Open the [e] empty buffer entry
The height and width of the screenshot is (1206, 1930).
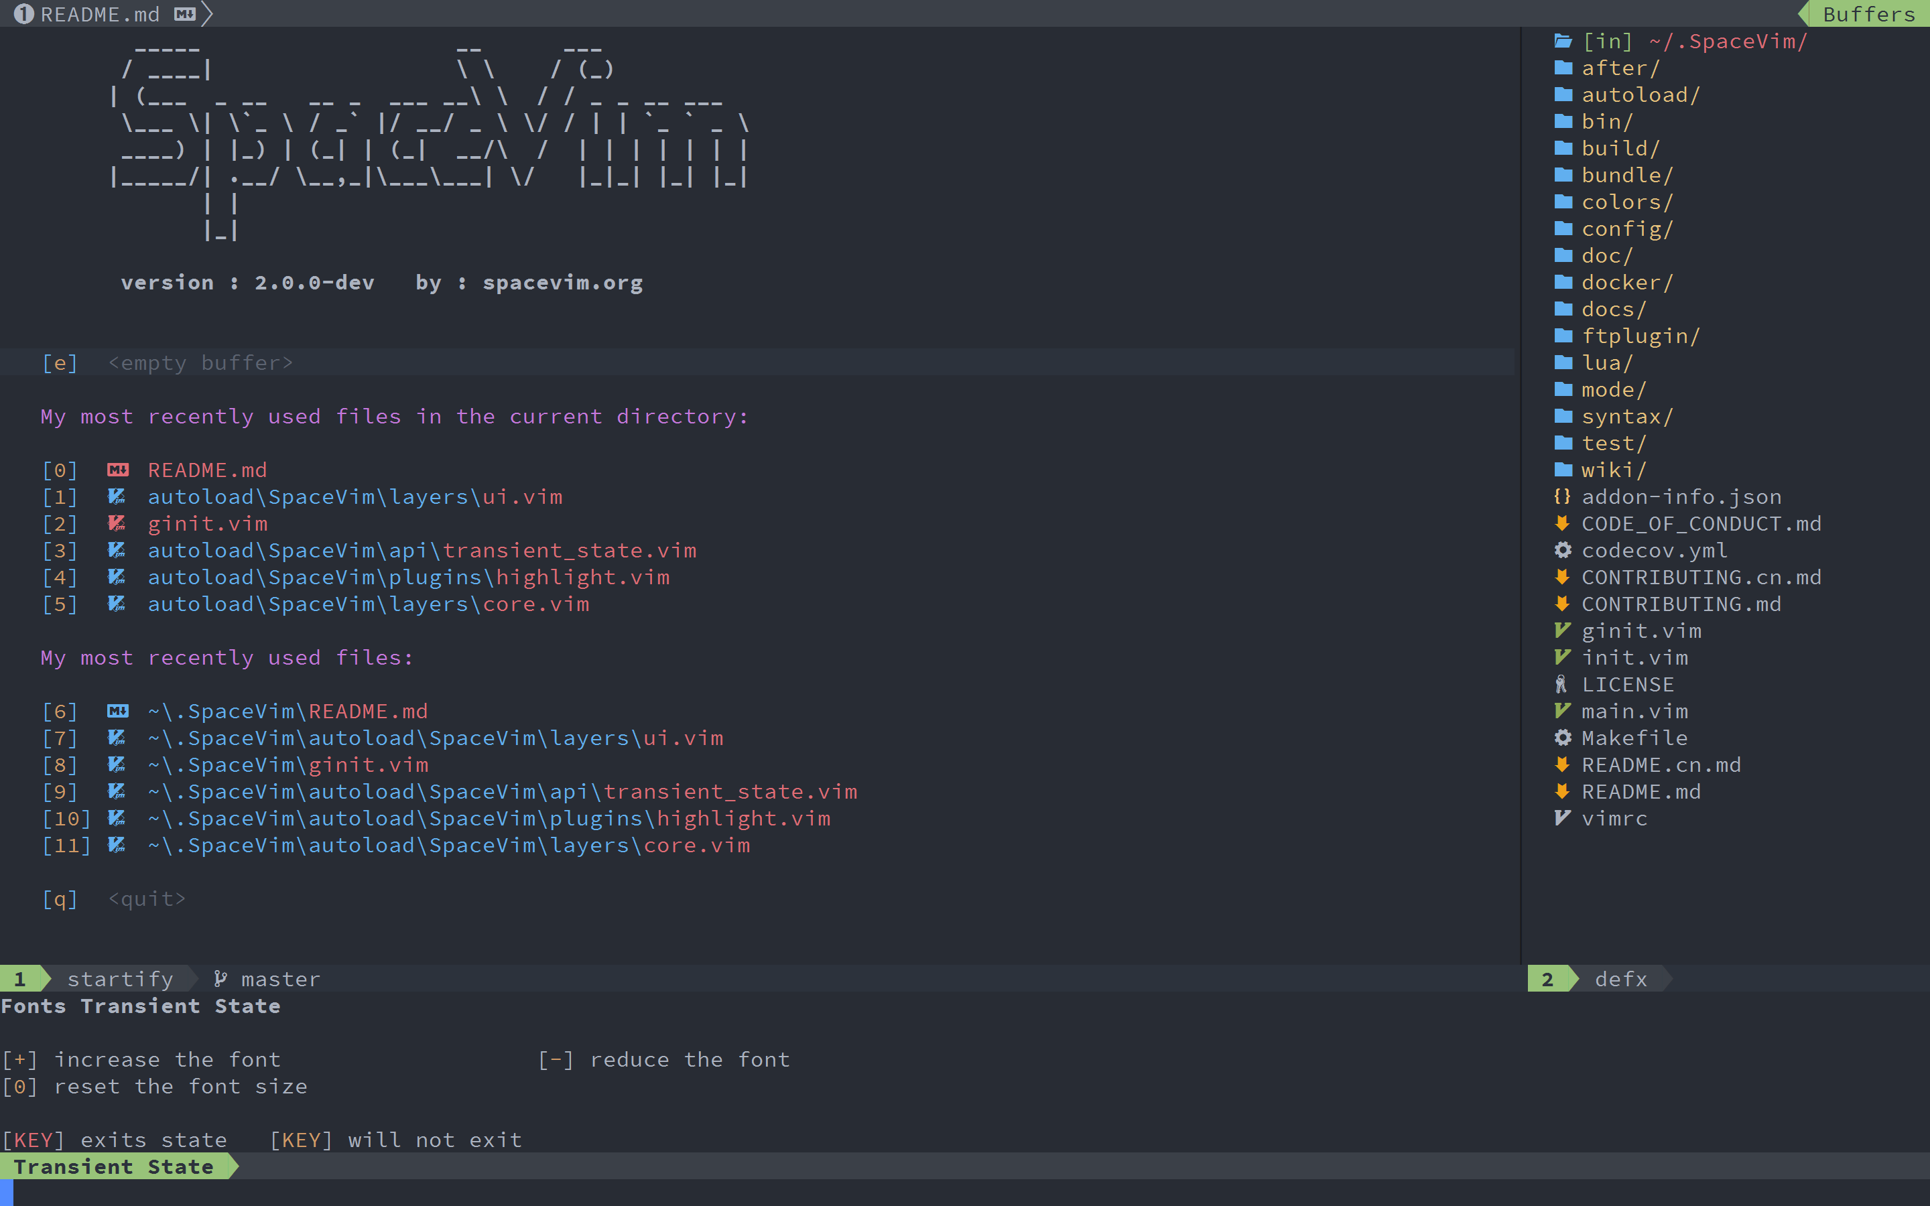[168, 363]
